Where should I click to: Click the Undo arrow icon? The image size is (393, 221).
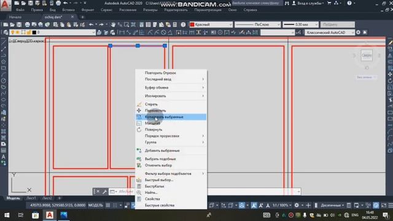91,25
